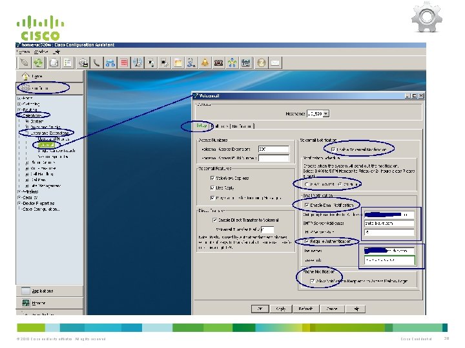
Task: Click the Print toolbar icon
Action: point(54,63)
